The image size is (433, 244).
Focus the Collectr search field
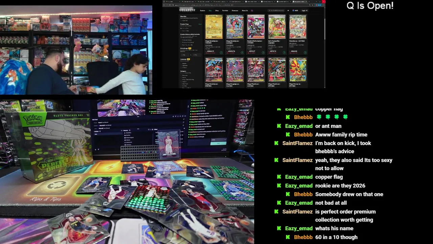[x=276, y=11]
